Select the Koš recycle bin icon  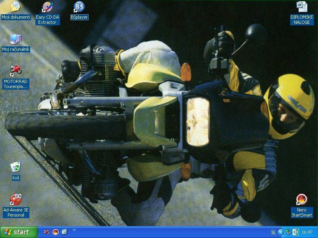[x=16, y=167]
